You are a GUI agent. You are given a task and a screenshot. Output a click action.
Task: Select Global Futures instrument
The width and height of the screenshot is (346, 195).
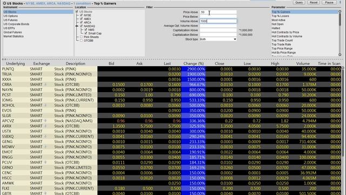tap(12, 32)
